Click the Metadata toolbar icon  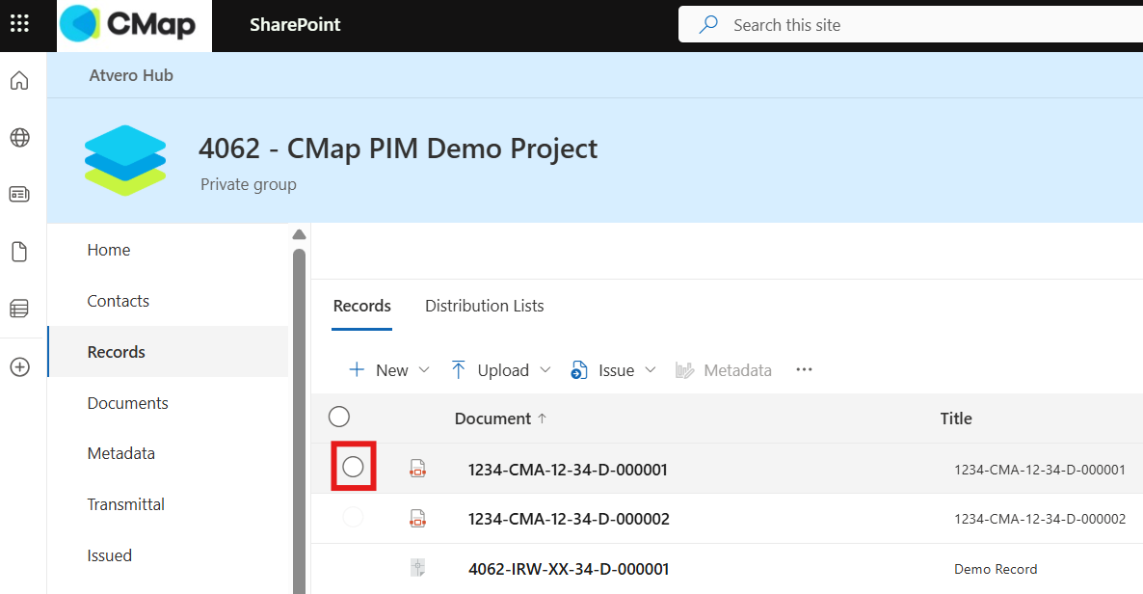684,370
